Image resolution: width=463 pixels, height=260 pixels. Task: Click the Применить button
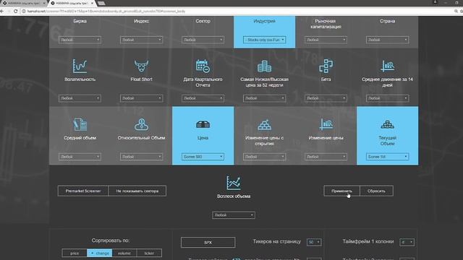pyautogui.click(x=341, y=191)
